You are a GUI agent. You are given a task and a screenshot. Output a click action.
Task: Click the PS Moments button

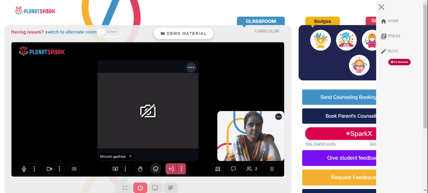[399, 62]
